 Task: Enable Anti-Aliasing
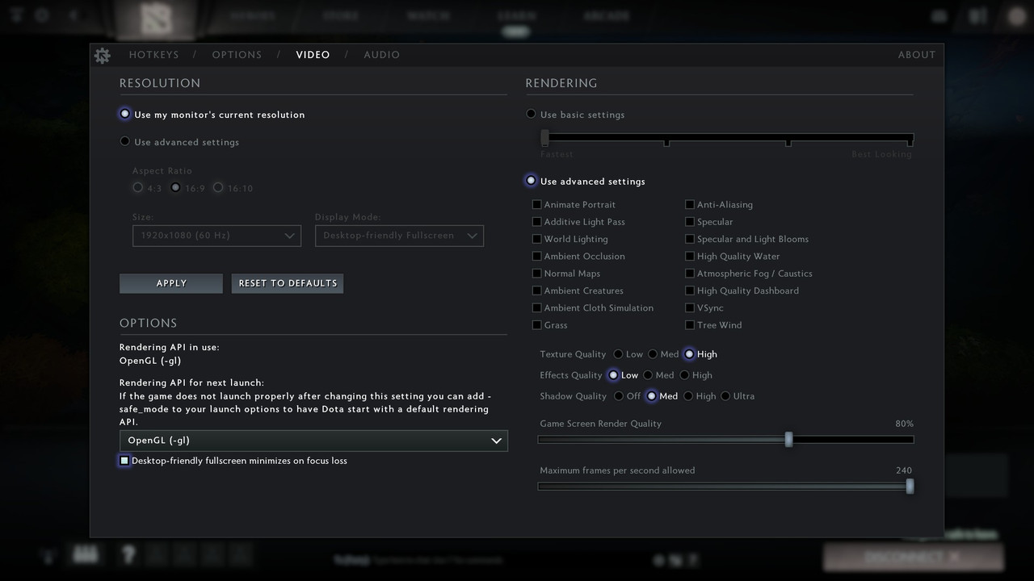click(719, 205)
